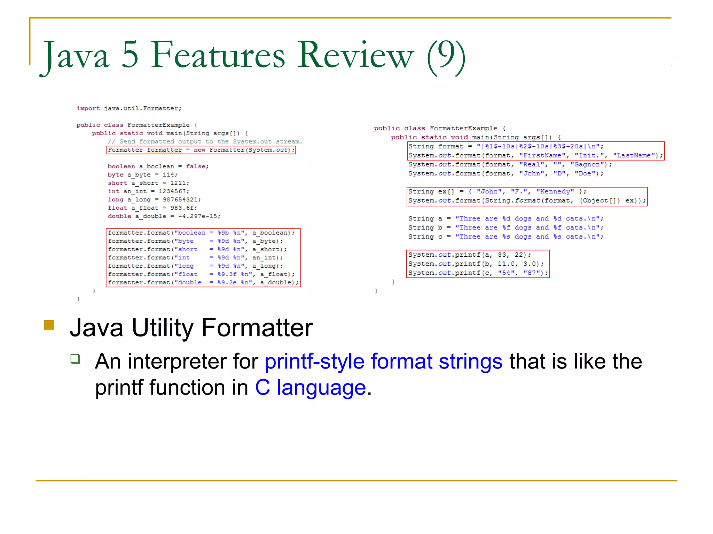
Task: Click the formatter.format "double = %9.2e" line
Action: [x=203, y=283]
